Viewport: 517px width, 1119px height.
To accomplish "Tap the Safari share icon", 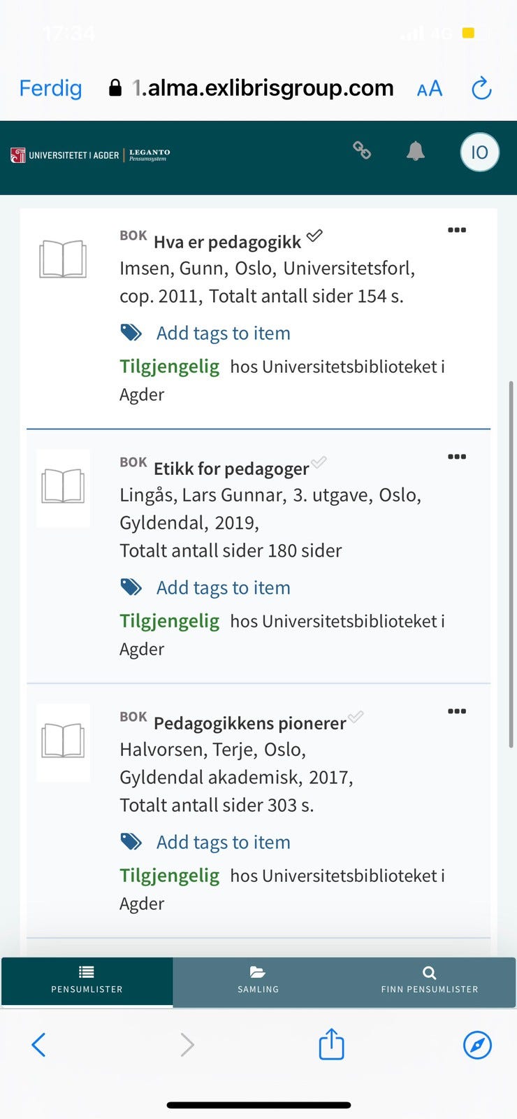I will point(330,1044).
